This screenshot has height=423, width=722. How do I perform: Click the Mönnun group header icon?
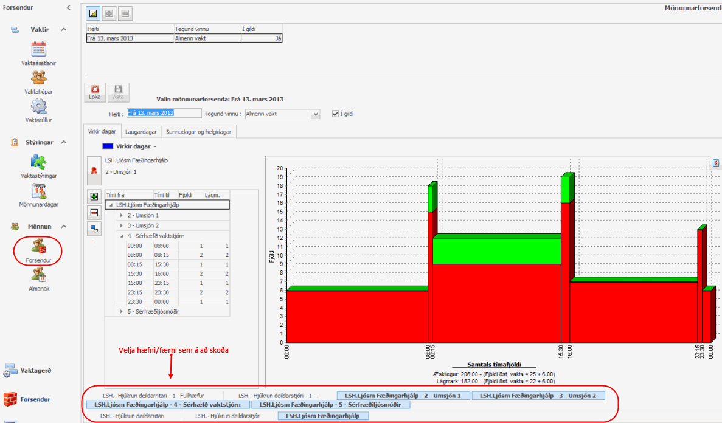pyautogui.click(x=15, y=227)
